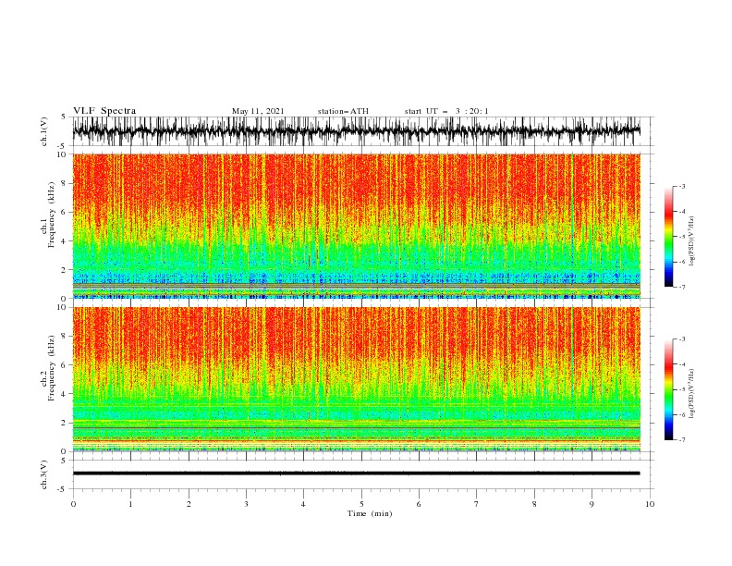732x566 pixels.
Task: Select the date text "May 11, 2021"
Action: (258, 111)
